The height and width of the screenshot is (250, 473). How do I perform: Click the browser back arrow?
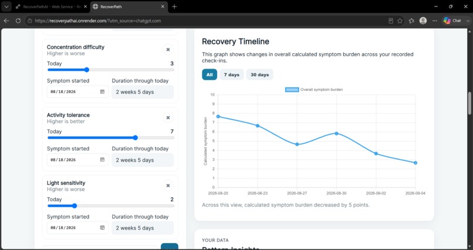point(6,20)
